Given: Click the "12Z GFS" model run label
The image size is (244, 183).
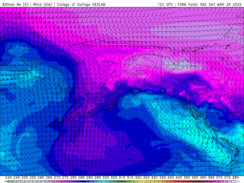Looking at the screenshot, I should [x=165, y=4].
